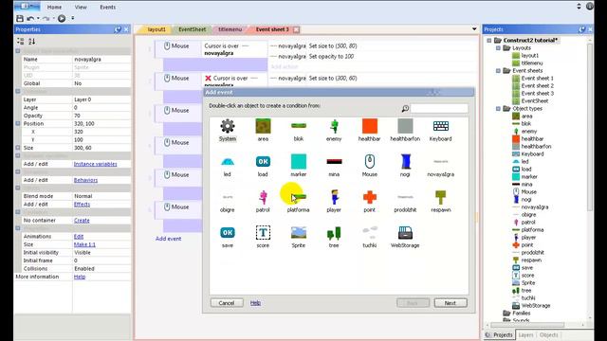The width and height of the screenshot is (607, 341).
Task: Switch to the Objects panel tab
Action: (x=548, y=334)
